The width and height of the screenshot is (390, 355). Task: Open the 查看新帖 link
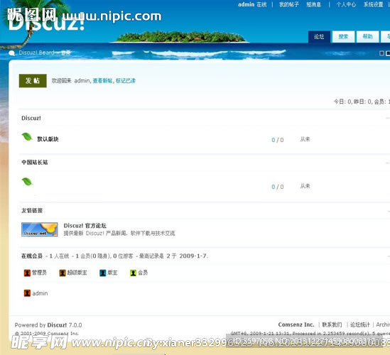click(x=102, y=81)
